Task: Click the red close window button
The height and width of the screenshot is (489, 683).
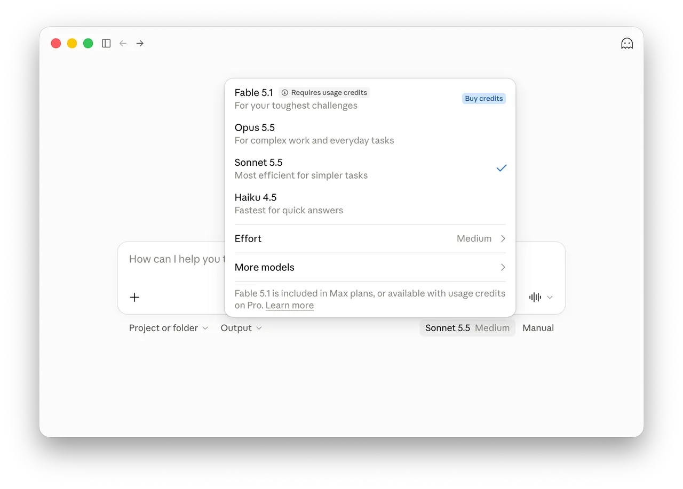Action: tap(56, 43)
